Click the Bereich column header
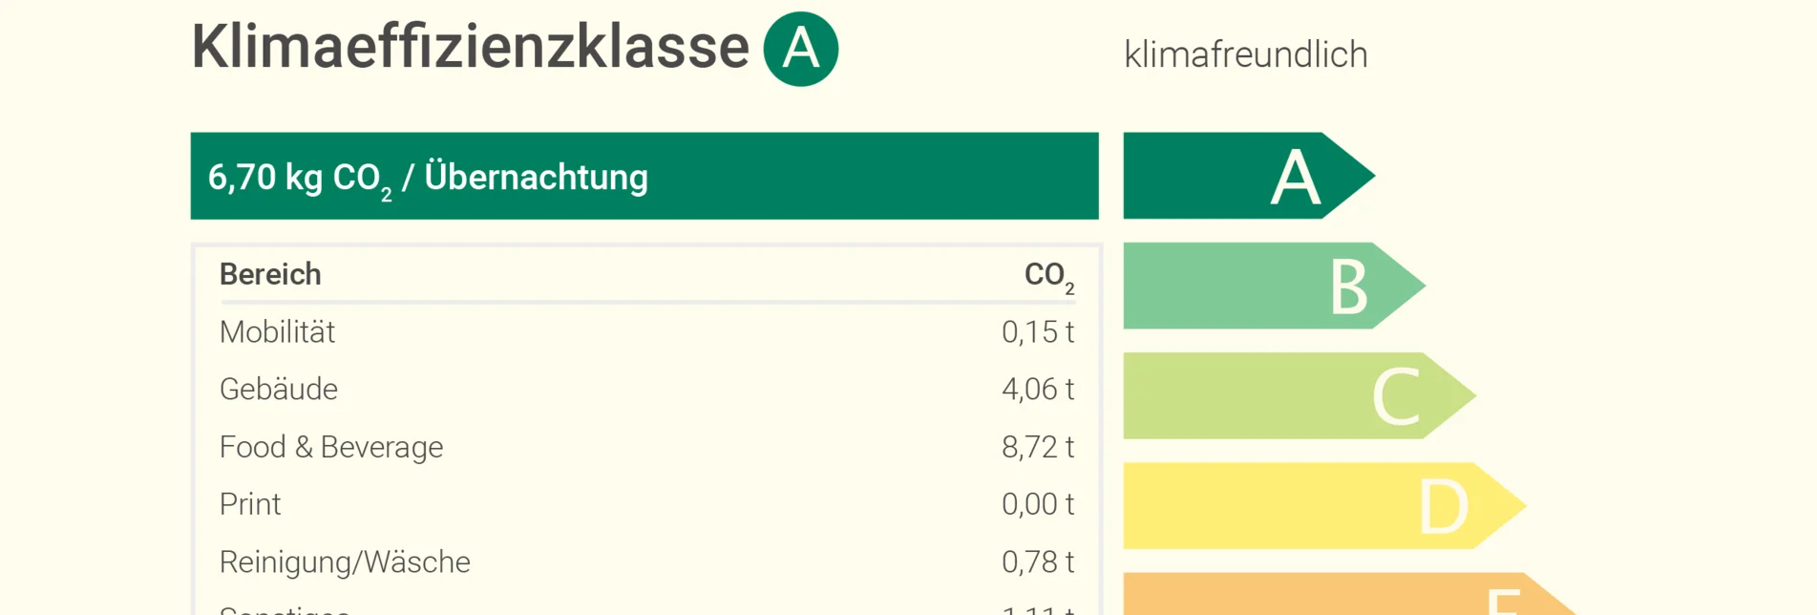 click(x=270, y=274)
